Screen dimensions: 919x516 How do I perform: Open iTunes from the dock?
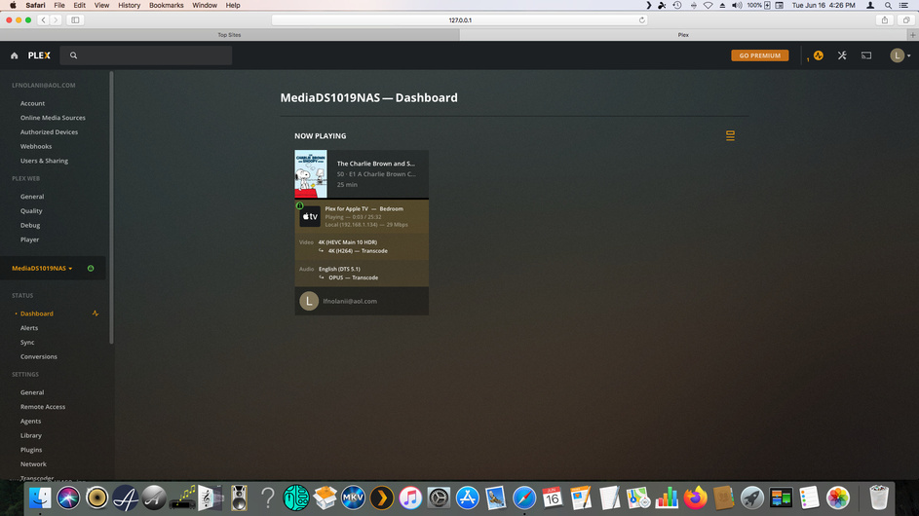[410, 498]
